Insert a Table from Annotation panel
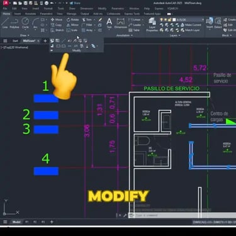The width and height of the screenshot is (236, 236). click(134, 30)
